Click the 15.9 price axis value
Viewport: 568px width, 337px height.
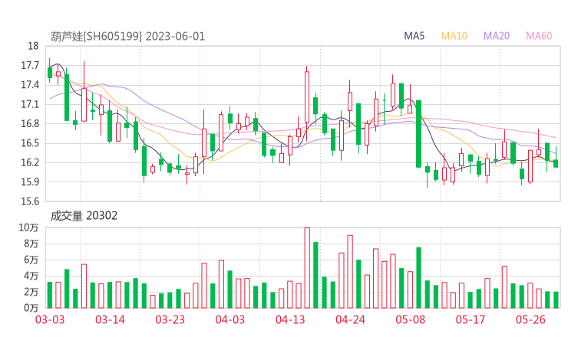coord(30,182)
